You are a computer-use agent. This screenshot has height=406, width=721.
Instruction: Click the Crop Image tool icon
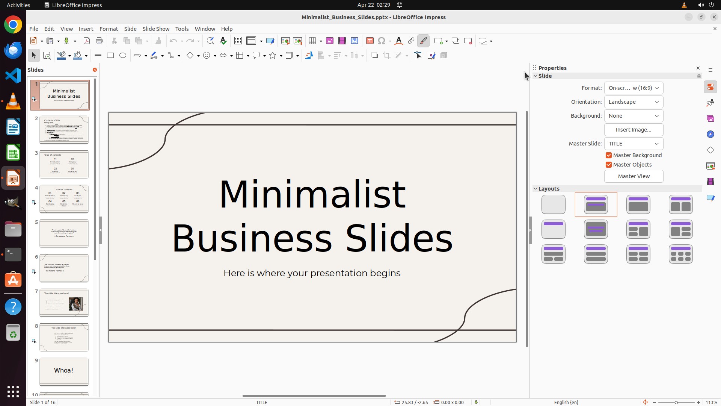[x=386, y=56]
